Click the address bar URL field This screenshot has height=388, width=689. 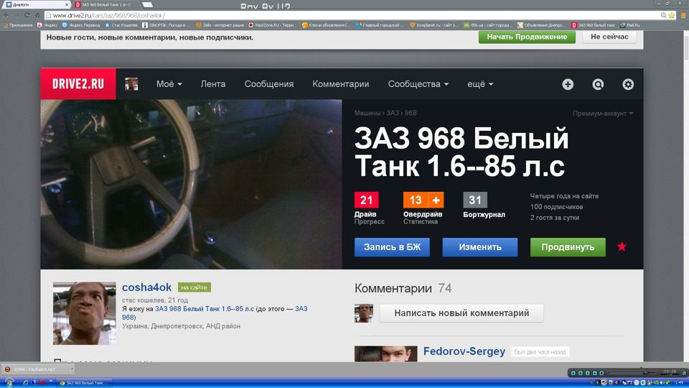pyautogui.click(x=352, y=15)
